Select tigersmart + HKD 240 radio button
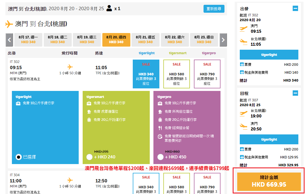The height and width of the screenshot is (194, 306). [x=89, y=157]
